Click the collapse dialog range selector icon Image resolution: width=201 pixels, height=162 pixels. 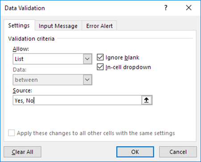point(147,100)
